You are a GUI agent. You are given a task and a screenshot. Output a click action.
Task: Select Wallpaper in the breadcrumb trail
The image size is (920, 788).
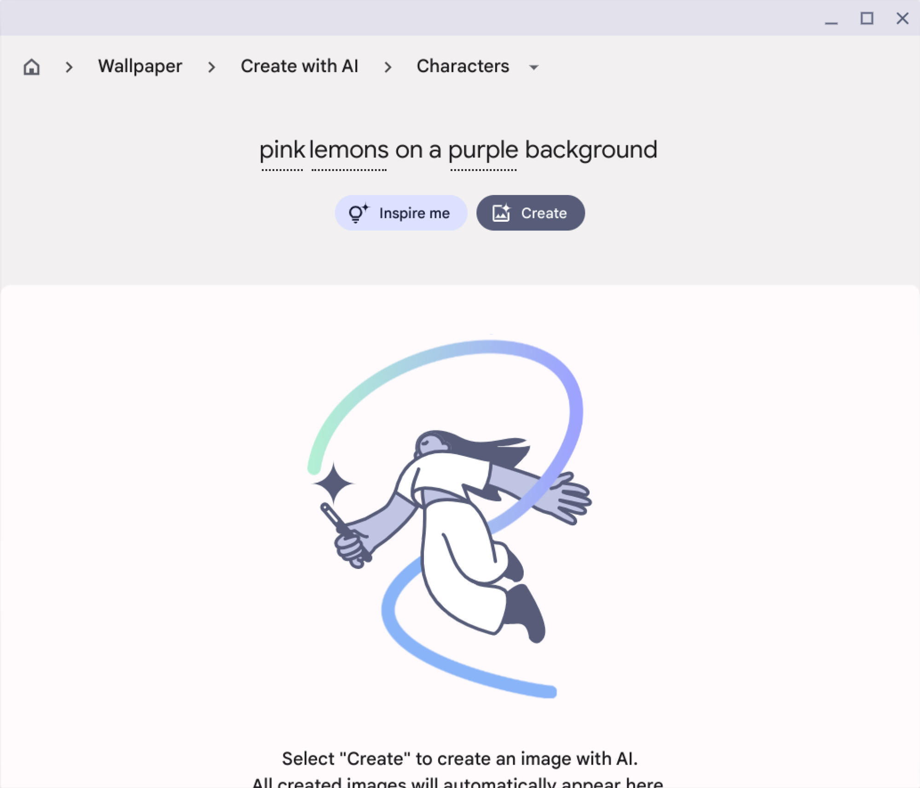point(140,66)
